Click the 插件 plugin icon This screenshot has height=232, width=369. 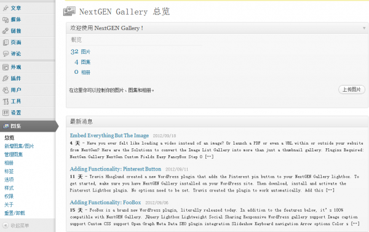tap(6, 78)
